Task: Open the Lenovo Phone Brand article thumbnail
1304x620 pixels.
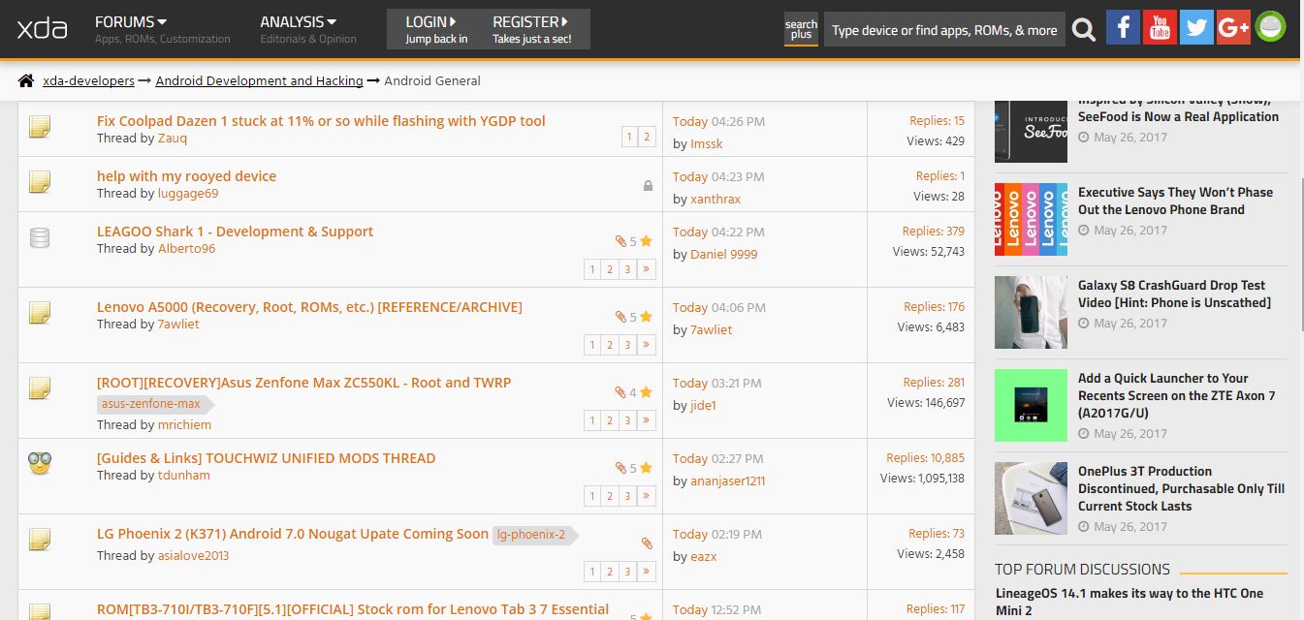Action: pyautogui.click(x=1031, y=219)
